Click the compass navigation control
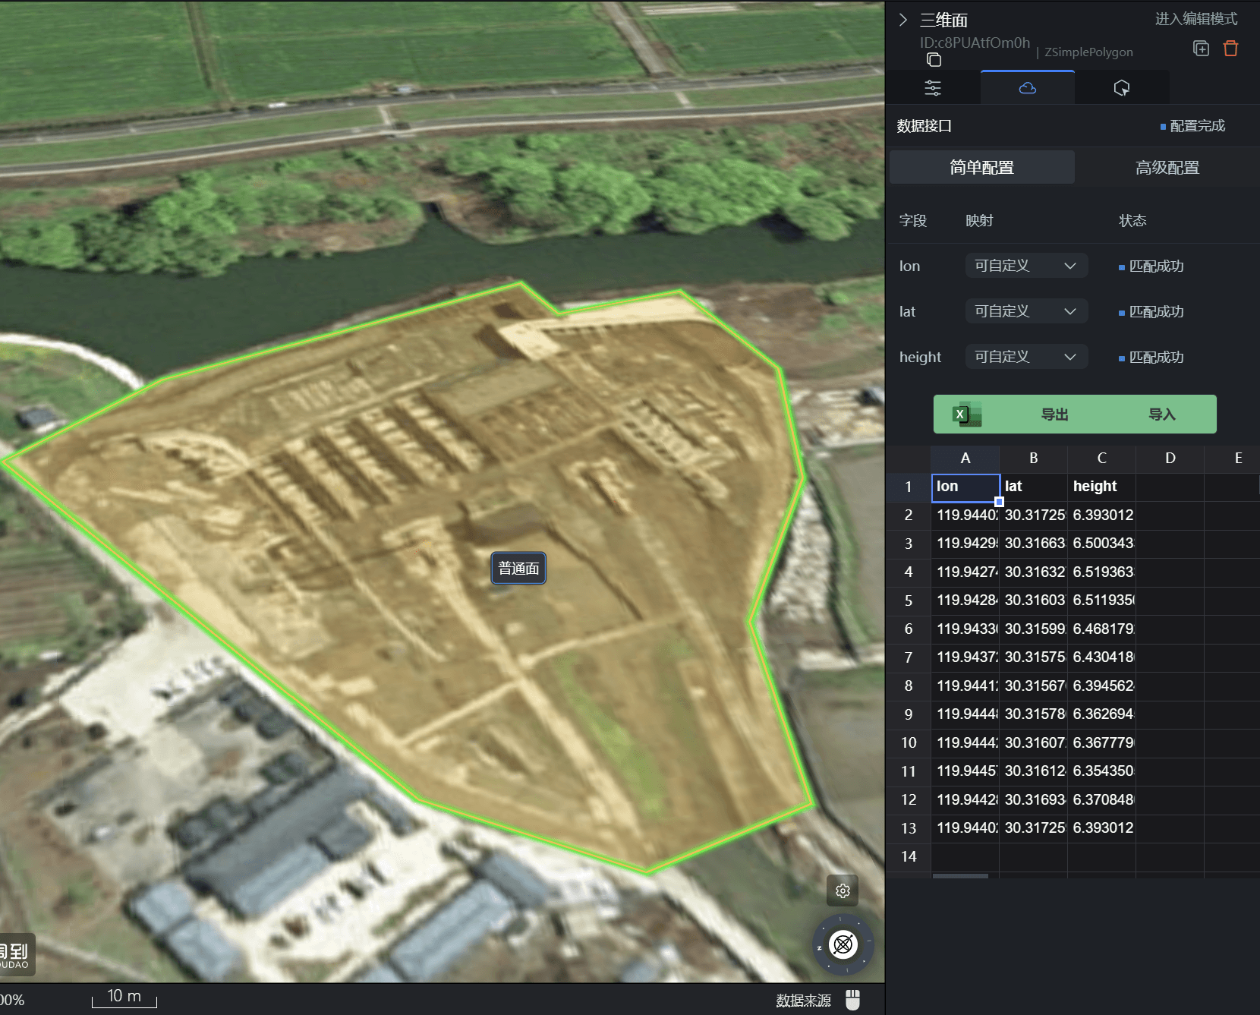Image resolution: width=1260 pixels, height=1015 pixels. (843, 945)
